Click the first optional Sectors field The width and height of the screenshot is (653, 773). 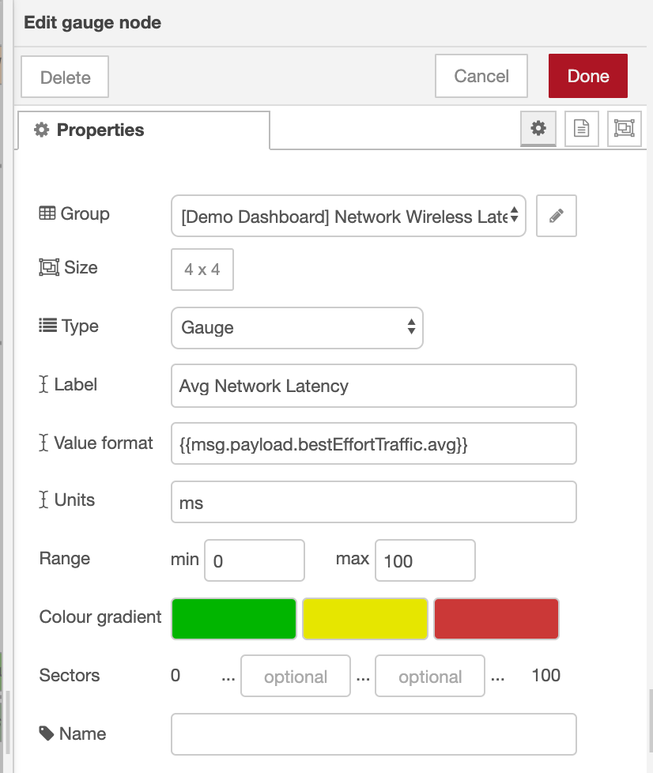[x=296, y=676]
